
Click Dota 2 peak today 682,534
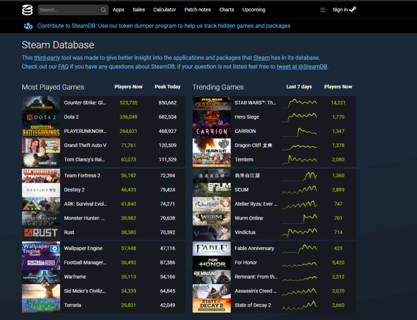pos(168,117)
